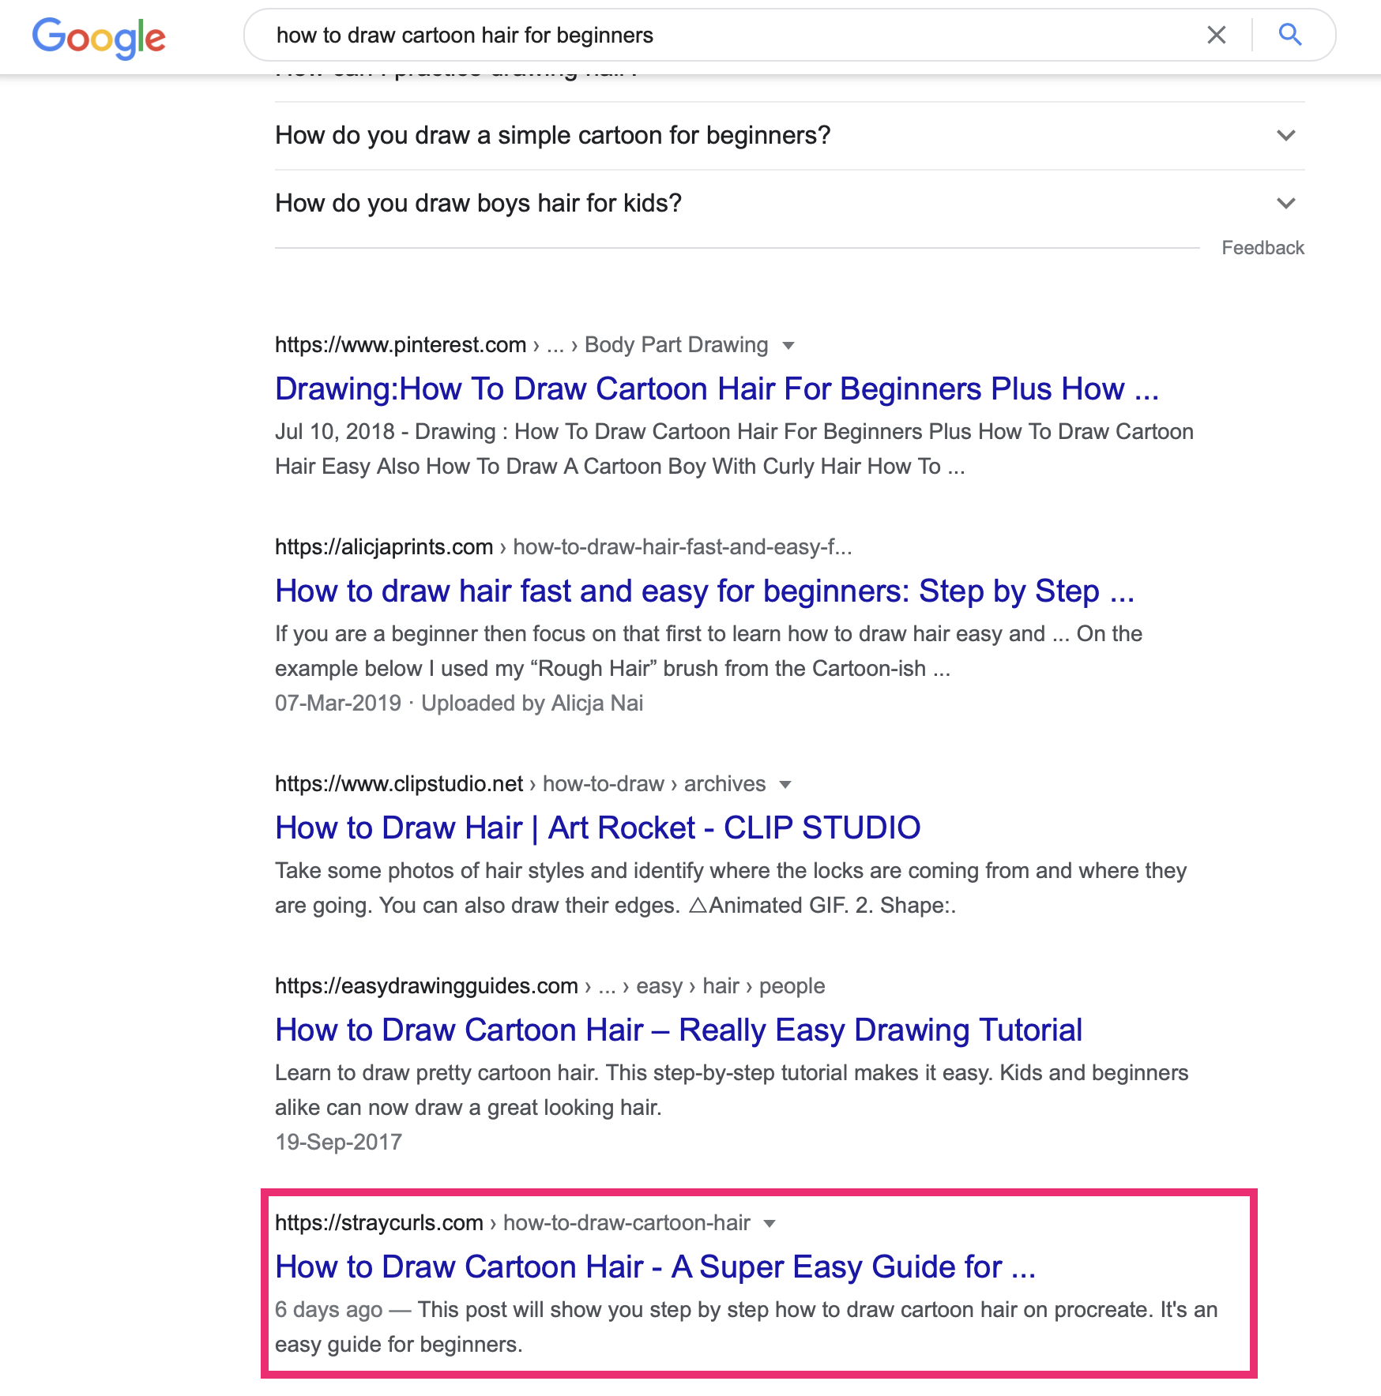
Task: Open 'How to Draw Hair | Art Rocket - CLIP STUDIO'
Action: click(x=598, y=828)
